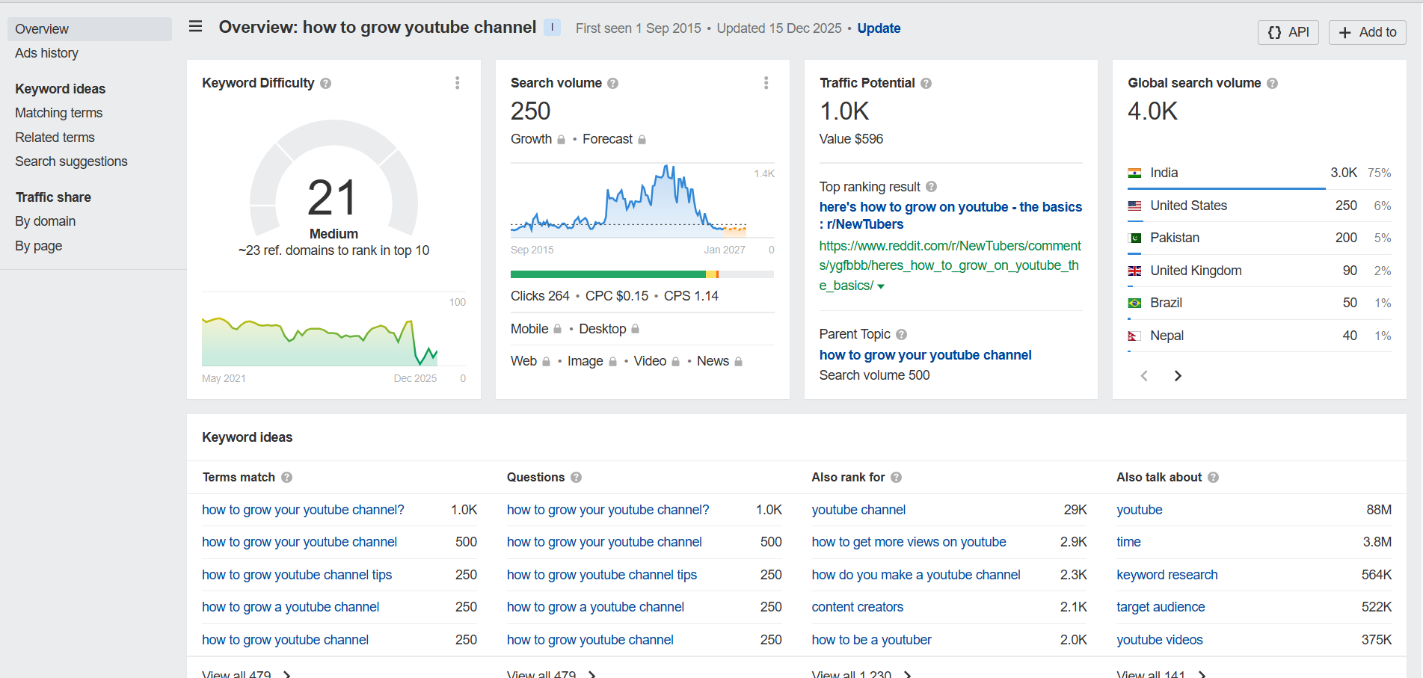Image resolution: width=1423 pixels, height=678 pixels.
Task: Click Brazil row in global volume
Action: point(1259,303)
